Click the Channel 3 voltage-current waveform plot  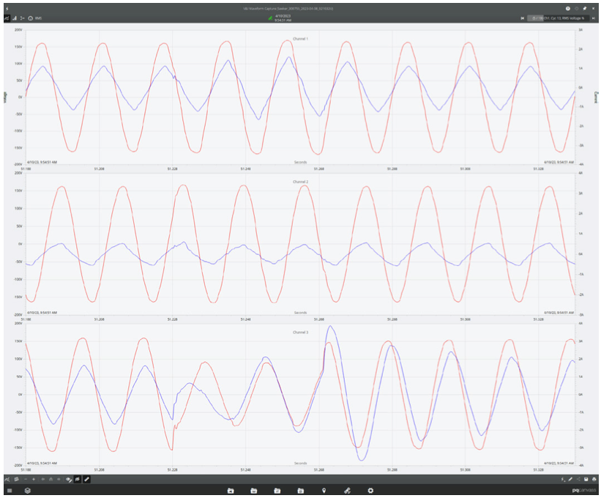pos(300,394)
